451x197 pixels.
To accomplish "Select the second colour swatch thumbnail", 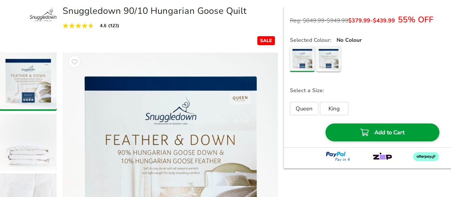I will pyautogui.click(x=329, y=59).
